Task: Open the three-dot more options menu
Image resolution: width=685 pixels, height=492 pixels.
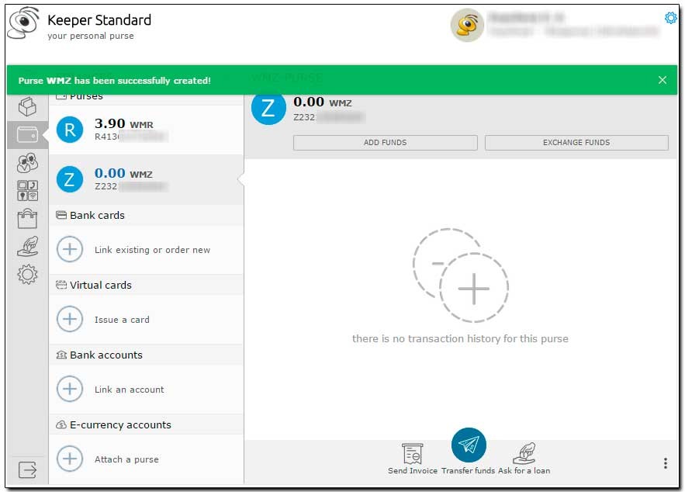Action: [x=665, y=463]
